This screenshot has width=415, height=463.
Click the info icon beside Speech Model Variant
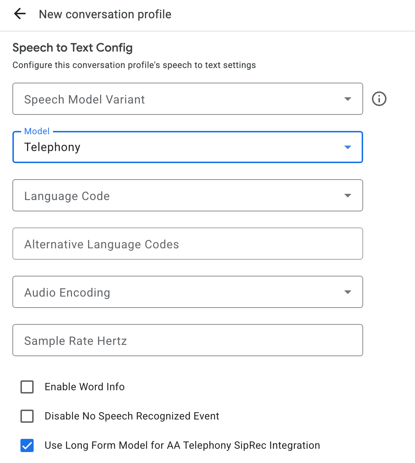point(379,99)
